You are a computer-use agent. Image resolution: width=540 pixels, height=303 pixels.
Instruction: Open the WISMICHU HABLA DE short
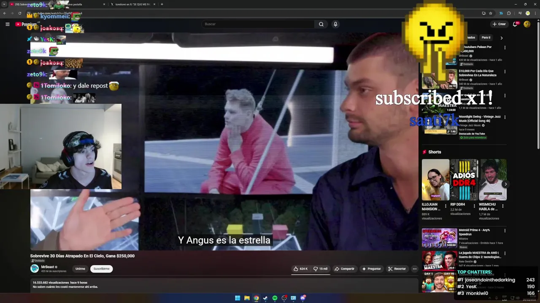point(493,180)
